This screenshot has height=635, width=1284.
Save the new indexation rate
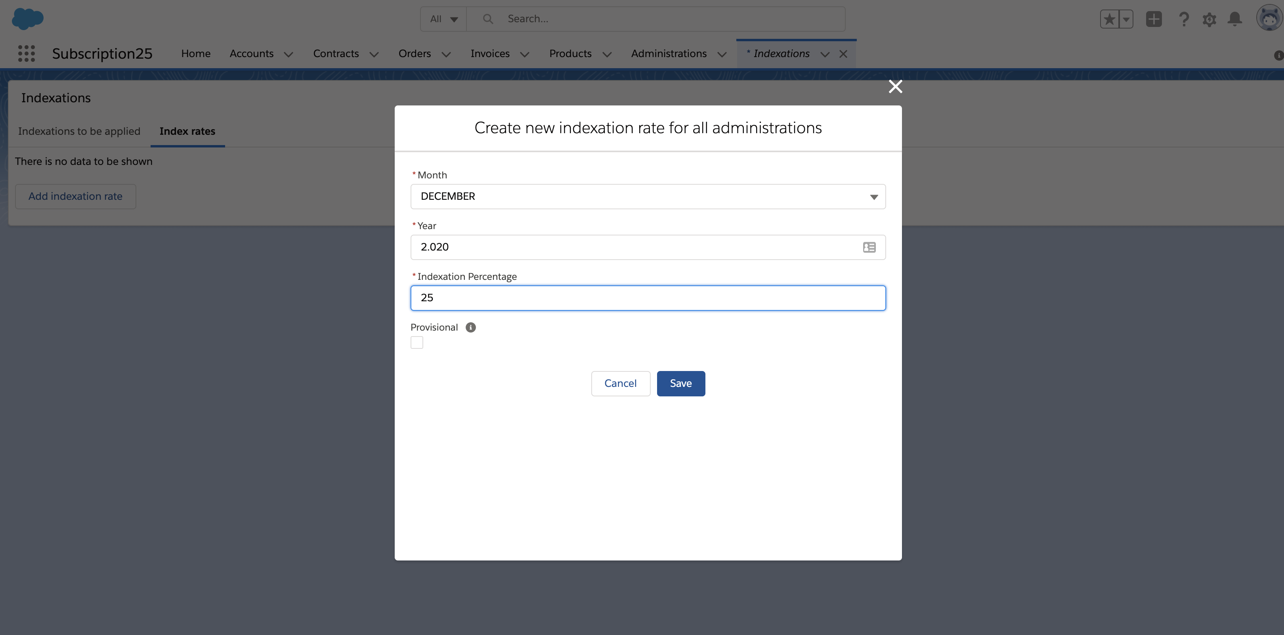point(680,383)
